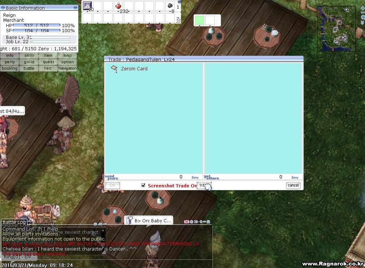Viewport: 365px width, 268px height.
Task: Click the dropdown arrow under the green mini-bar slot
Action: pyautogui.click(x=200, y=25)
